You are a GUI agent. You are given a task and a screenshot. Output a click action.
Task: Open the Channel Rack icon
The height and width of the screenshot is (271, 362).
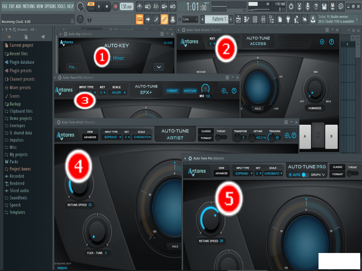coord(255,19)
